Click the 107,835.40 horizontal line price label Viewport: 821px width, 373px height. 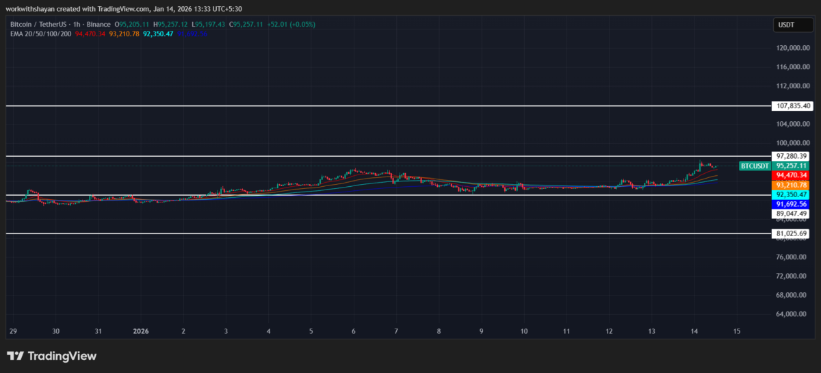[794, 106]
